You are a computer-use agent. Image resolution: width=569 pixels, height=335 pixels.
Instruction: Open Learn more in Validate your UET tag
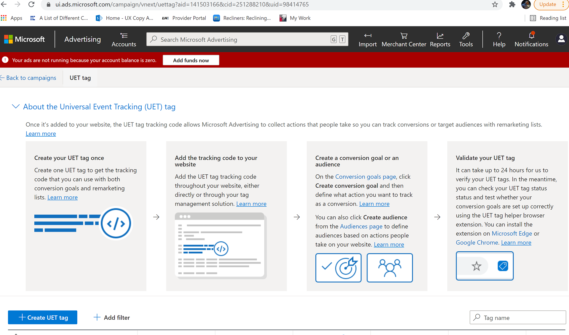coord(516,242)
